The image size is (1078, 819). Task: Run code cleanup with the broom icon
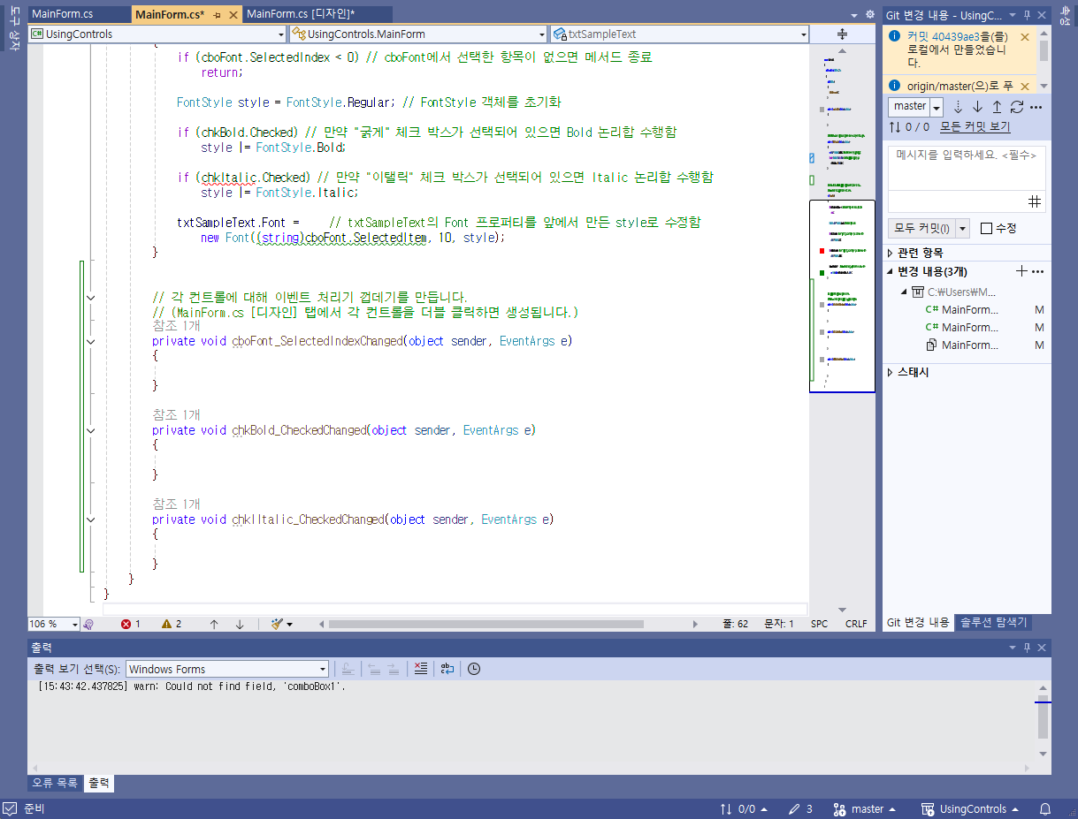(x=278, y=624)
